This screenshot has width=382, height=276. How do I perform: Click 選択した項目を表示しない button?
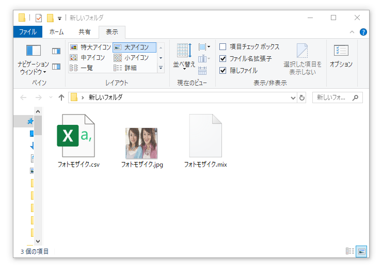[303, 59]
